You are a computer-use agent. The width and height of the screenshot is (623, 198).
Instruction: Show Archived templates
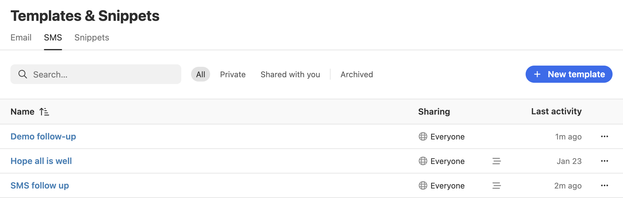click(357, 74)
